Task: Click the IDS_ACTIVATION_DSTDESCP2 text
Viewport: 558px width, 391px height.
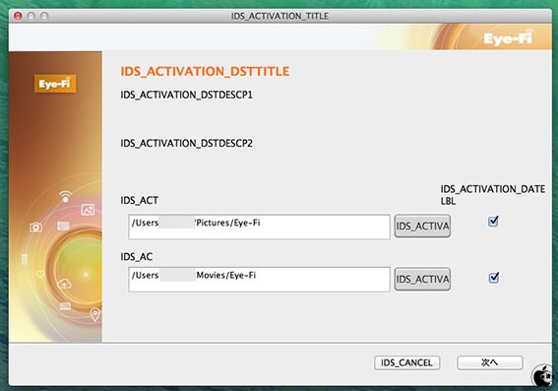Action: [186, 143]
